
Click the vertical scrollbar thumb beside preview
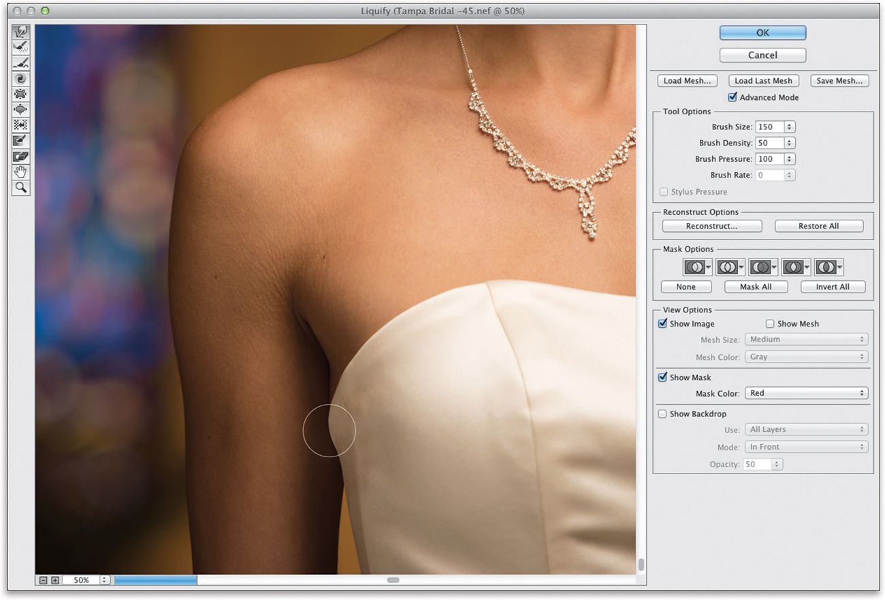(x=641, y=565)
